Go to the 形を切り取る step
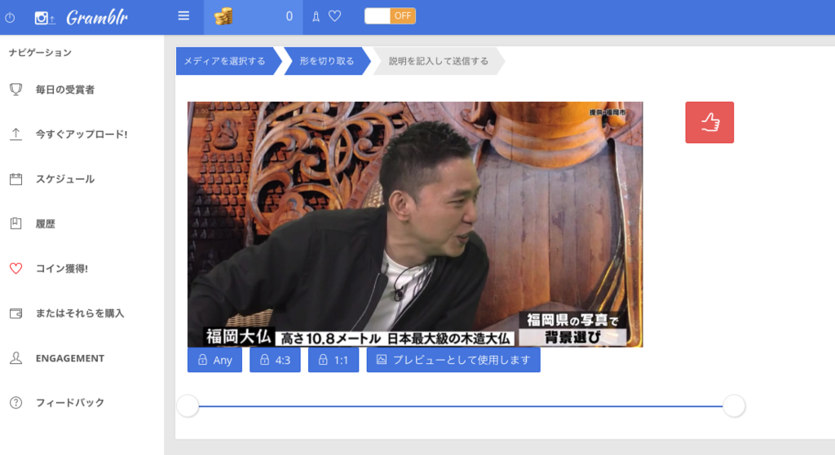Image resolution: width=835 pixels, height=455 pixels. pyautogui.click(x=327, y=61)
